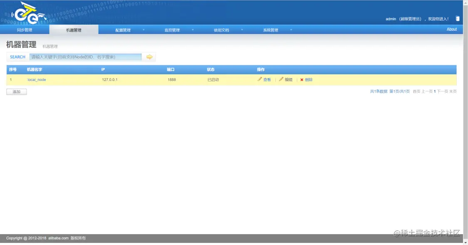Click pencil icon next to 查看
The height and width of the screenshot is (245, 468).
point(260,79)
